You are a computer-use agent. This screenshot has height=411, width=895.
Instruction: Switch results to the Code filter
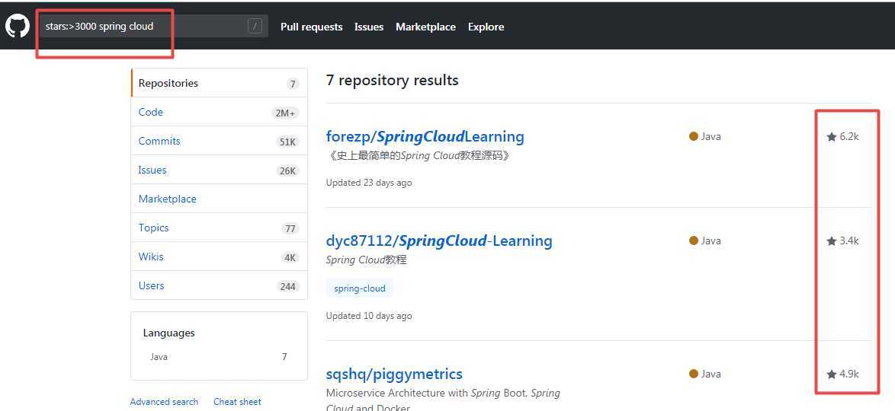[220, 113]
